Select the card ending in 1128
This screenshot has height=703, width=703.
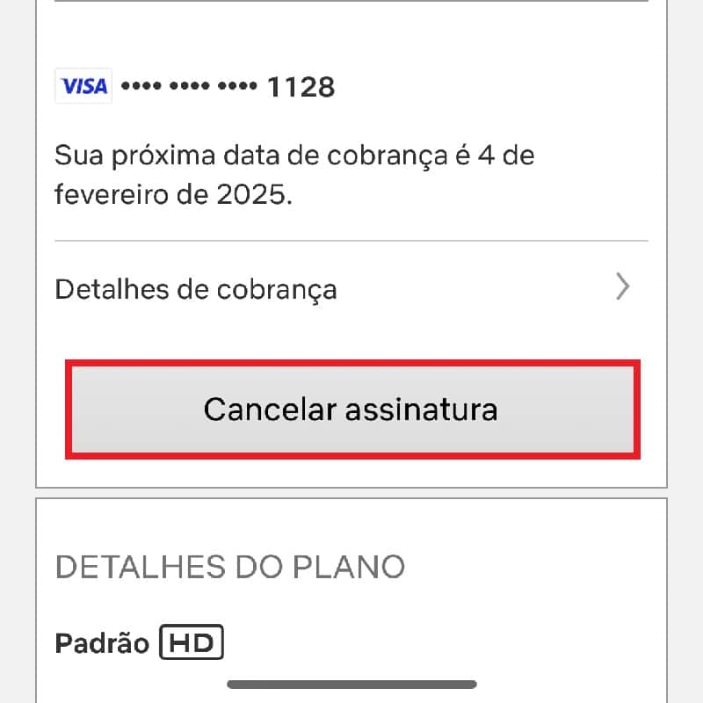(194, 86)
